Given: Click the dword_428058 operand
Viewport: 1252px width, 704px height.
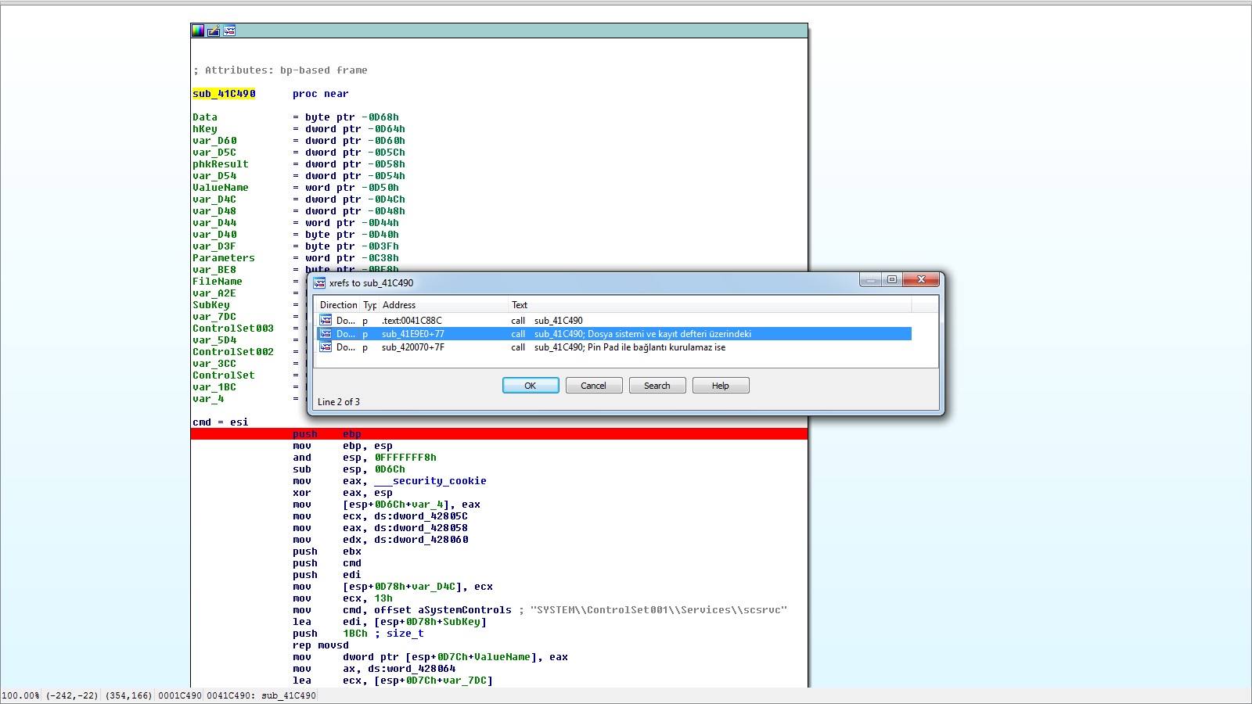Looking at the screenshot, I should pos(421,528).
